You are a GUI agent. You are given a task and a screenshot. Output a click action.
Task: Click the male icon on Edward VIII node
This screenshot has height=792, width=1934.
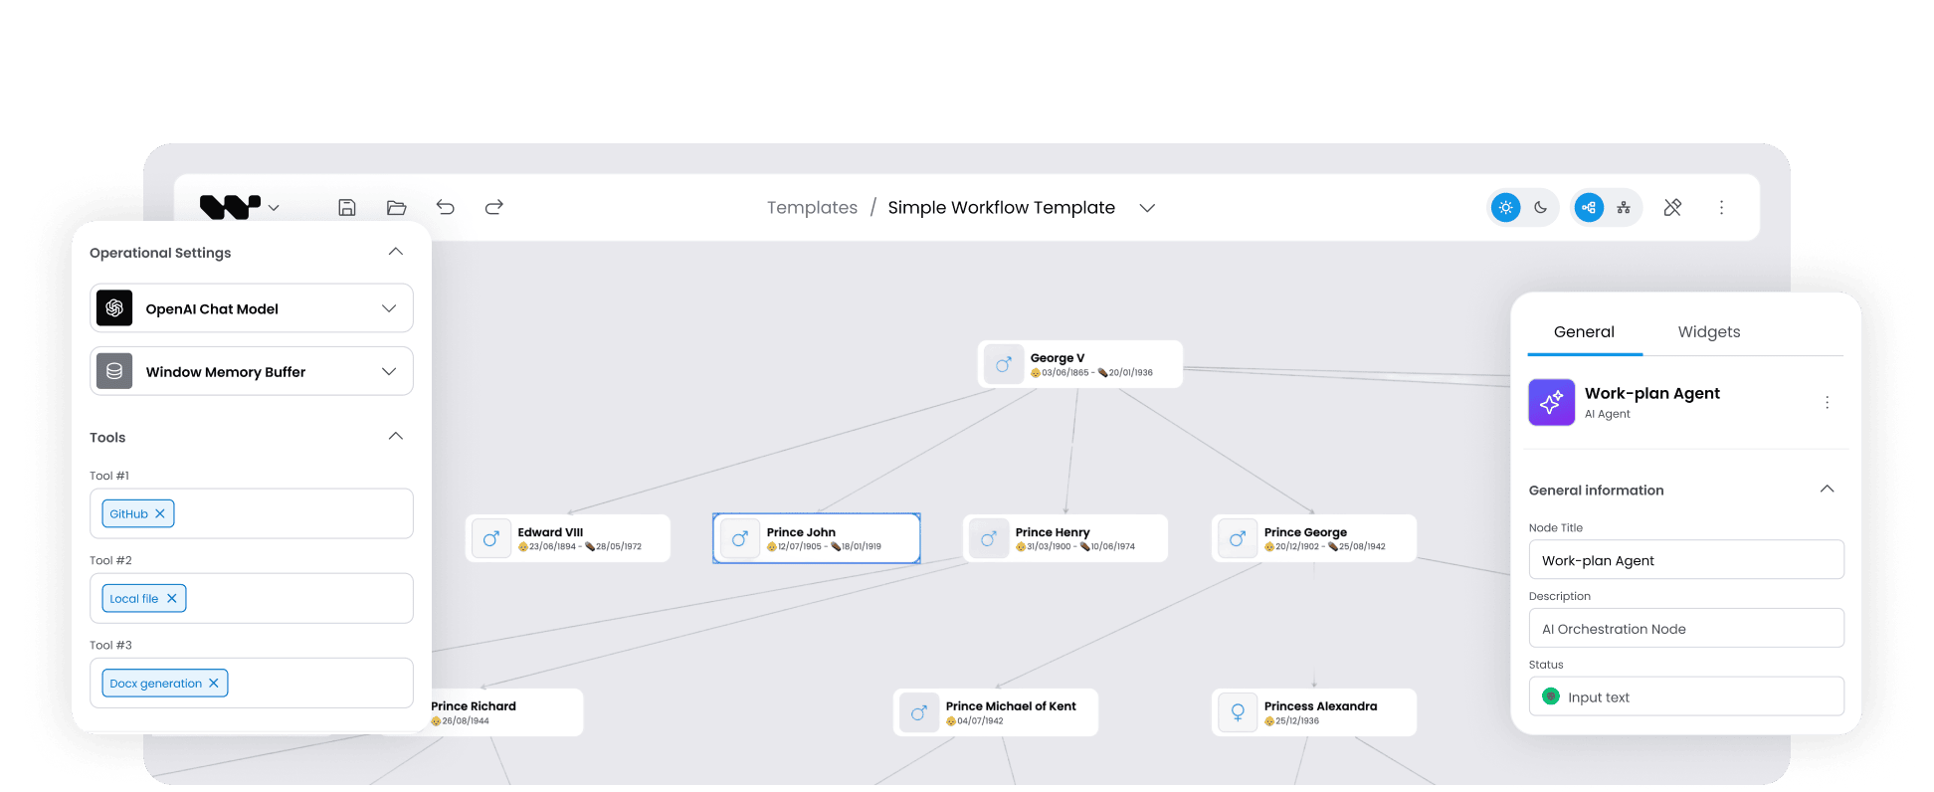[491, 538]
